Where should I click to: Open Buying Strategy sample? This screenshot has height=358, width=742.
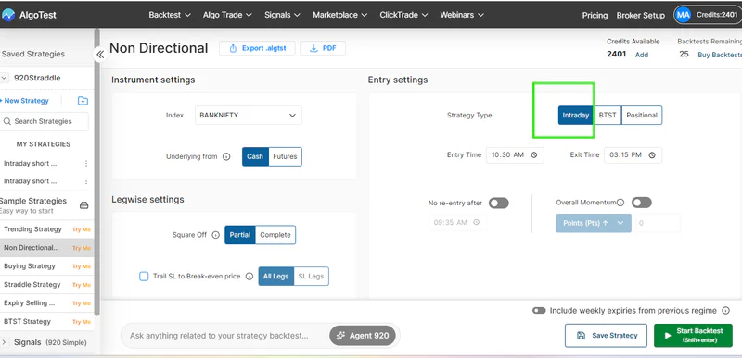(30, 266)
